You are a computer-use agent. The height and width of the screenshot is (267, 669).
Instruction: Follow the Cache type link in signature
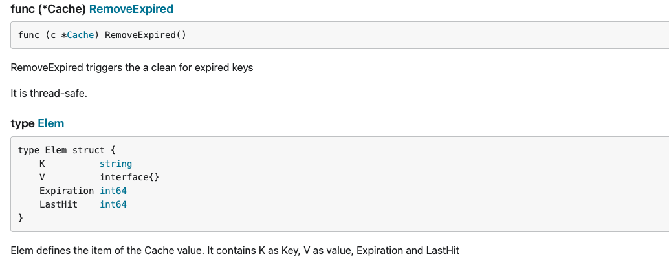coord(80,35)
